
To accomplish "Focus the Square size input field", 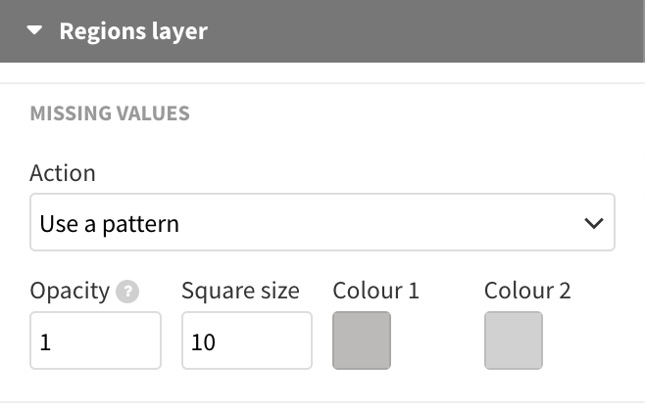I will click(x=247, y=340).
